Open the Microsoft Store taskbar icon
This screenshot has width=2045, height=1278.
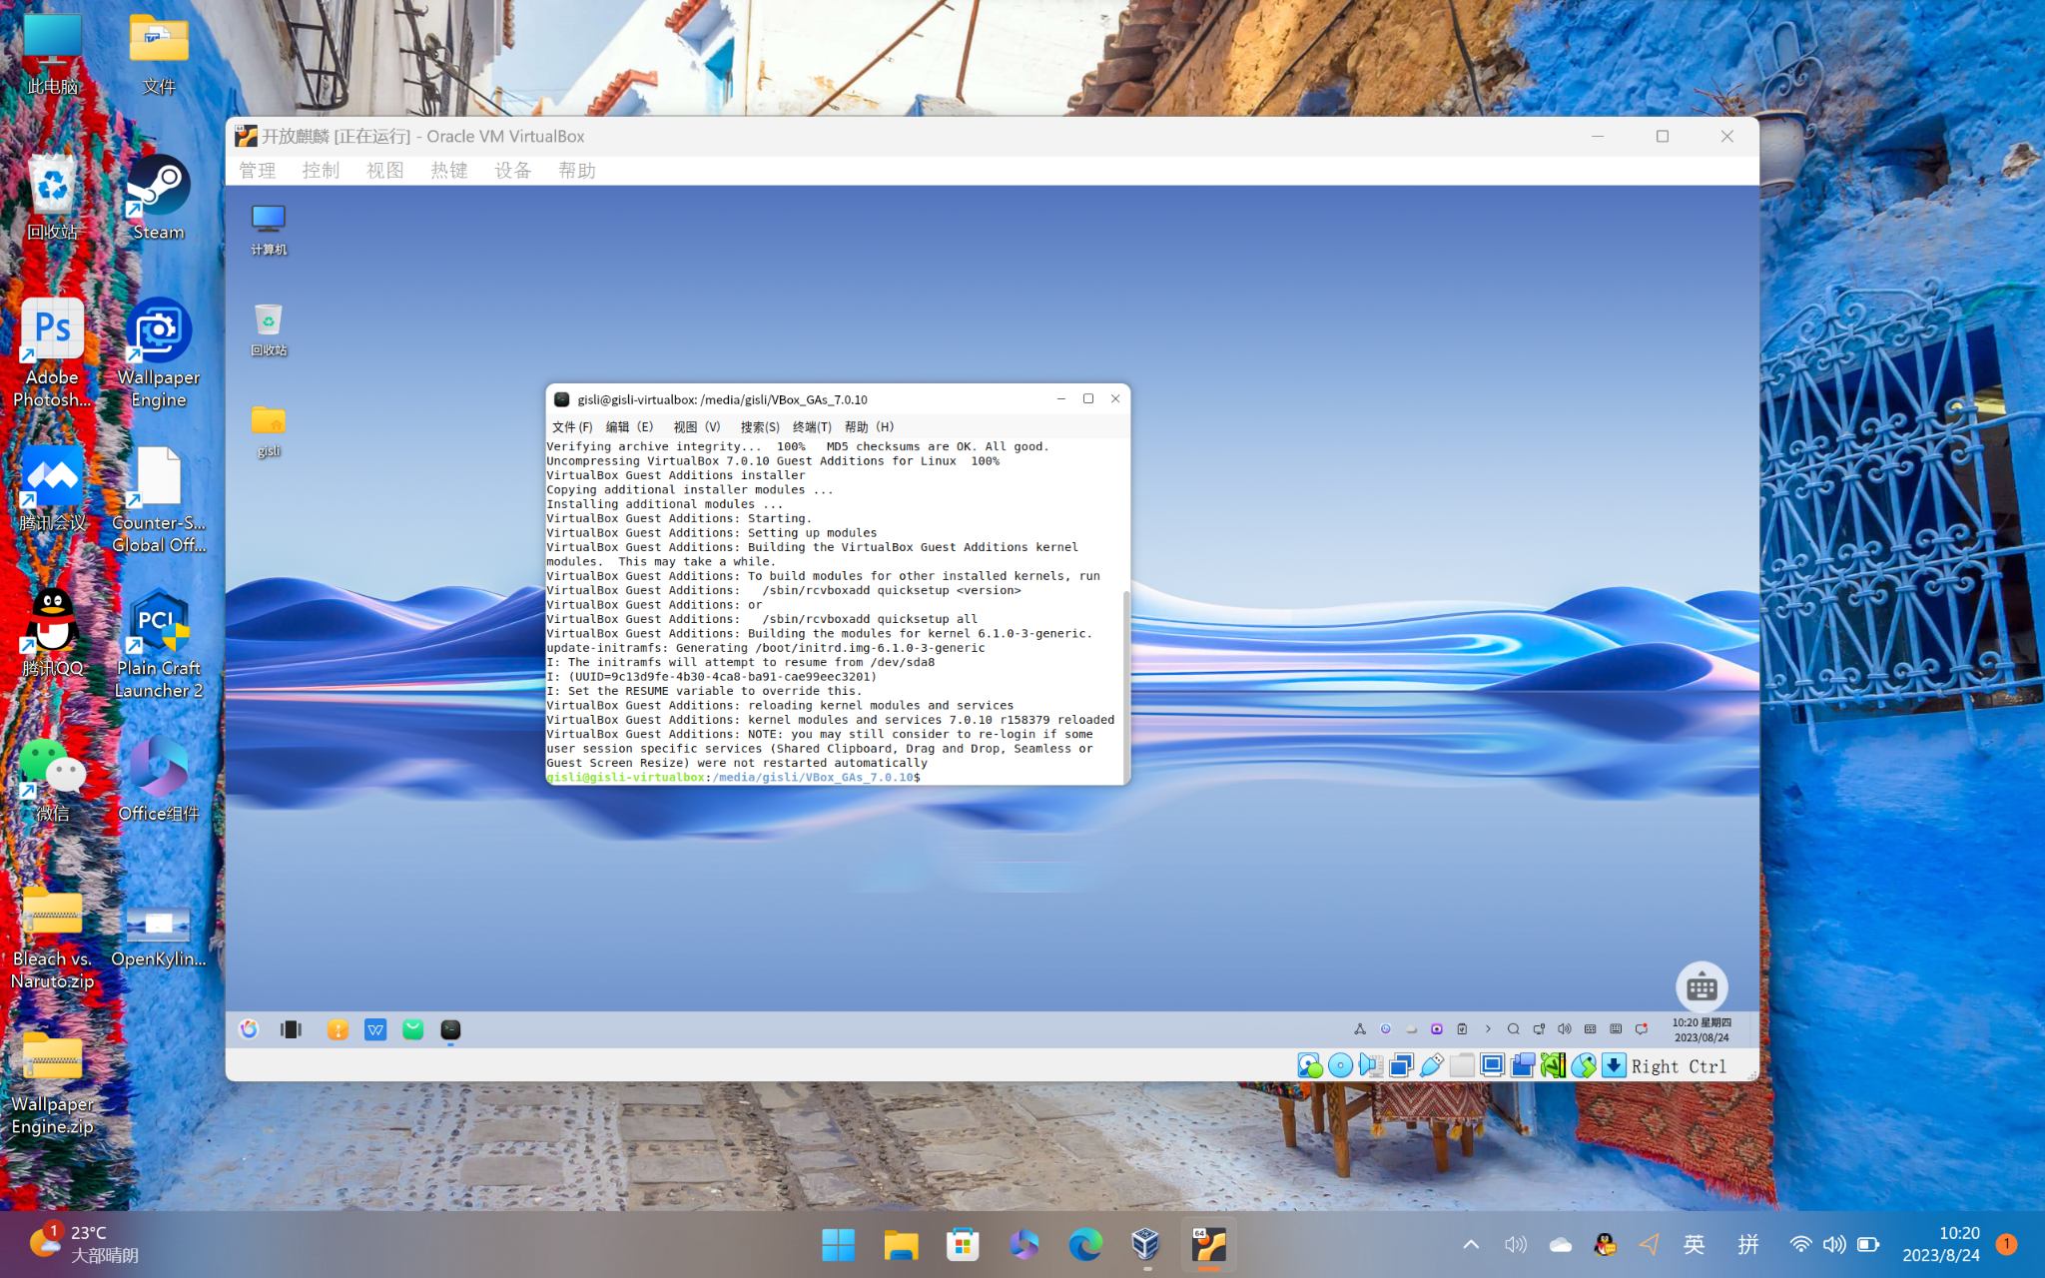[x=963, y=1244]
